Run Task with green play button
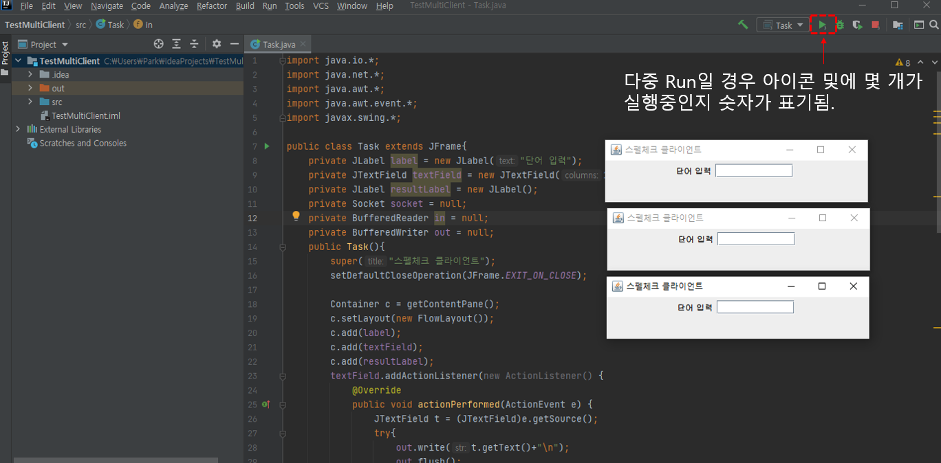941x463 pixels. [823, 25]
